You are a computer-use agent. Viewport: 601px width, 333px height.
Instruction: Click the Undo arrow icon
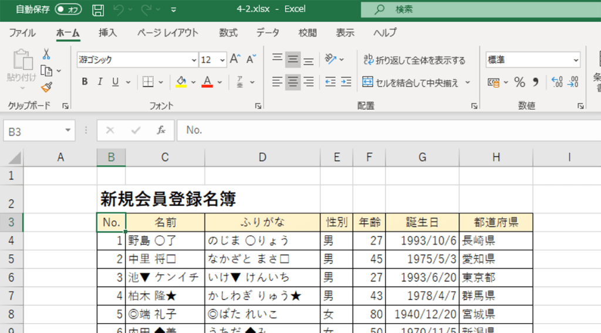pos(119,10)
